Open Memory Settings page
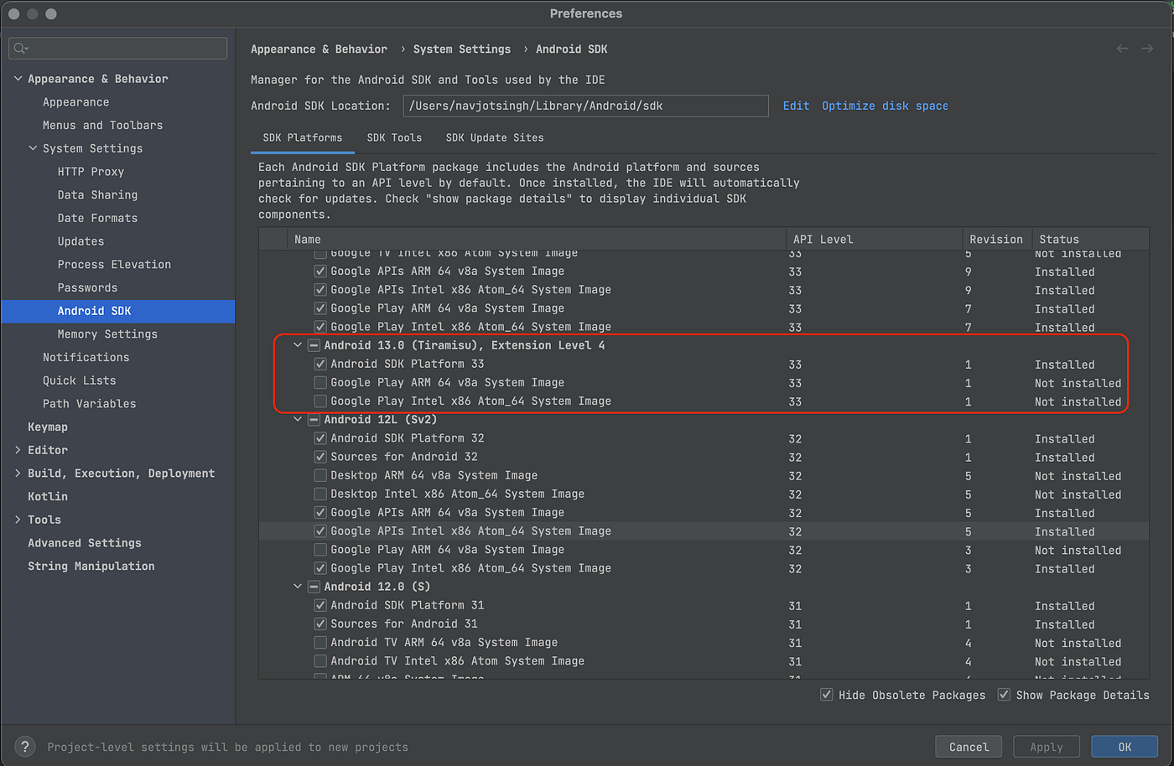This screenshot has height=766, width=1174. pyautogui.click(x=107, y=334)
